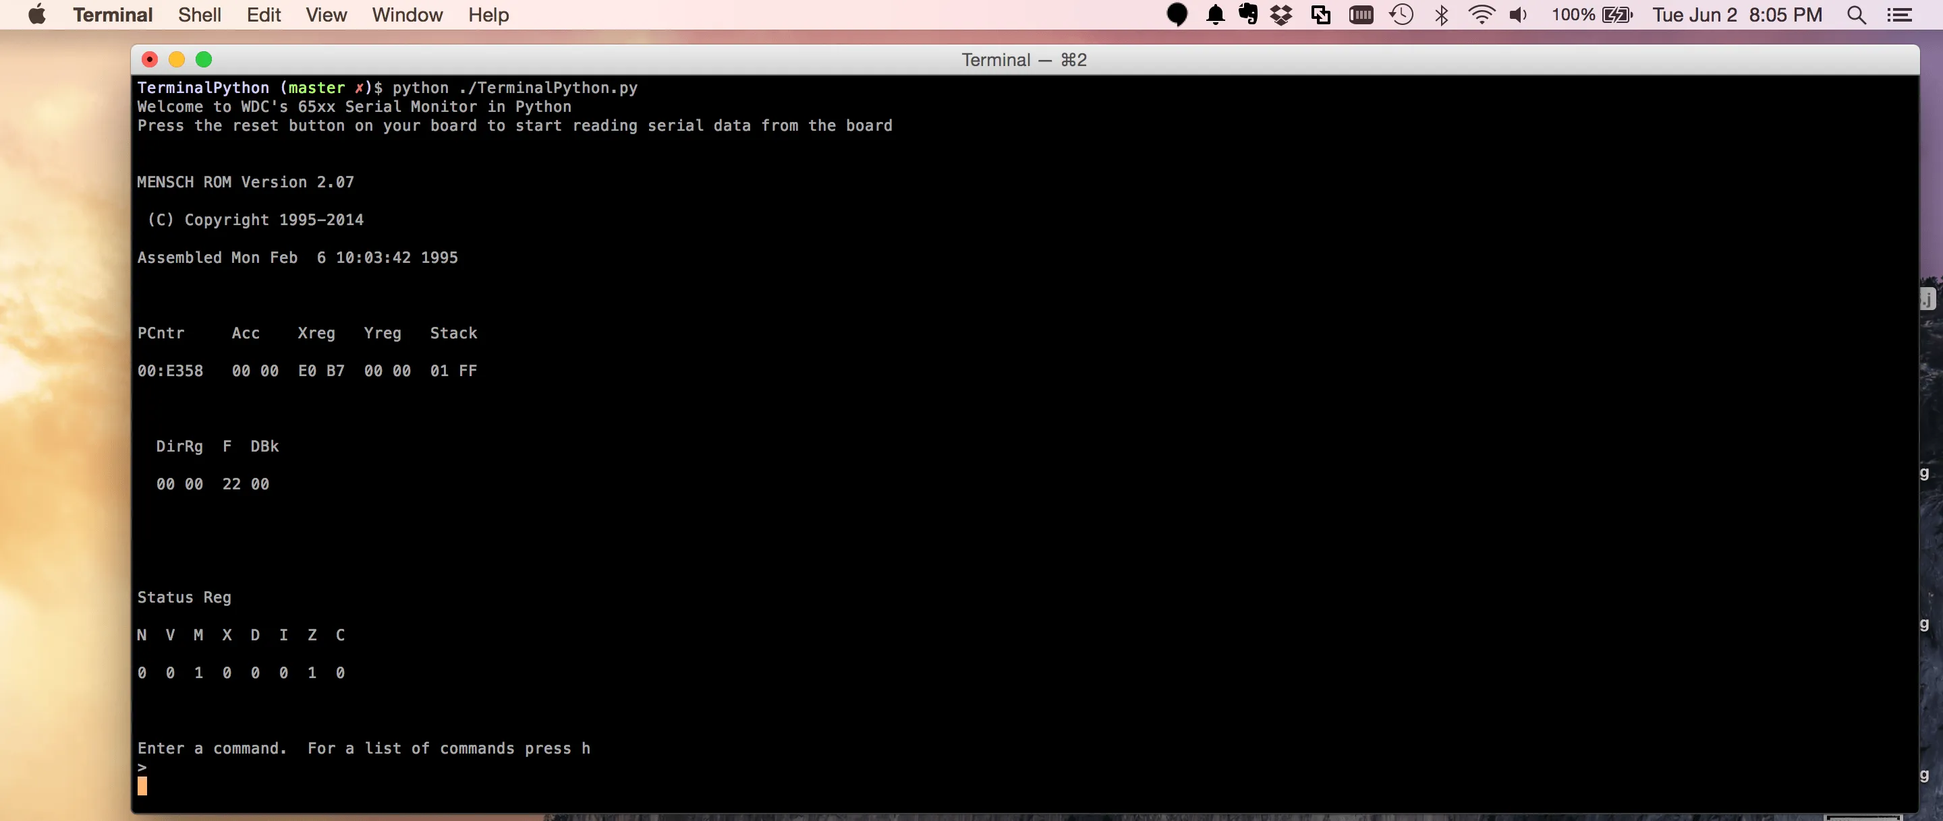This screenshot has width=1943, height=821.
Task: Click the black speech bubble menu bar icon
Action: tap(1177, 15)
